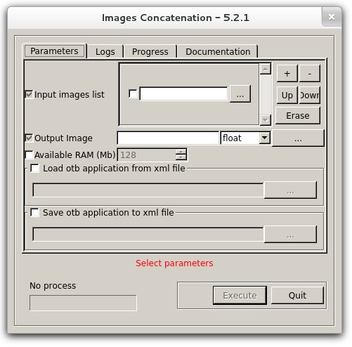Open the Documentation tab
Screen dimensions: 352x347
click(x=218, y=51)
